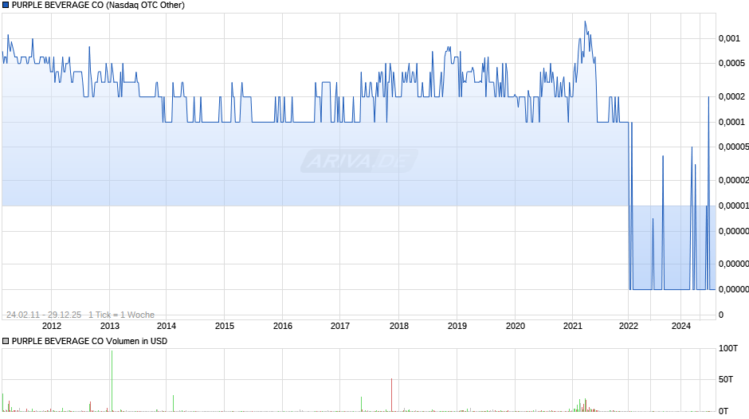Click the 0,0001 price axis value

coord(731,122)
